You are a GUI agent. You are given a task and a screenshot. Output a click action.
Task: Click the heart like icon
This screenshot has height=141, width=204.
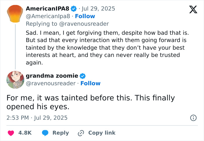coord(11,133)
